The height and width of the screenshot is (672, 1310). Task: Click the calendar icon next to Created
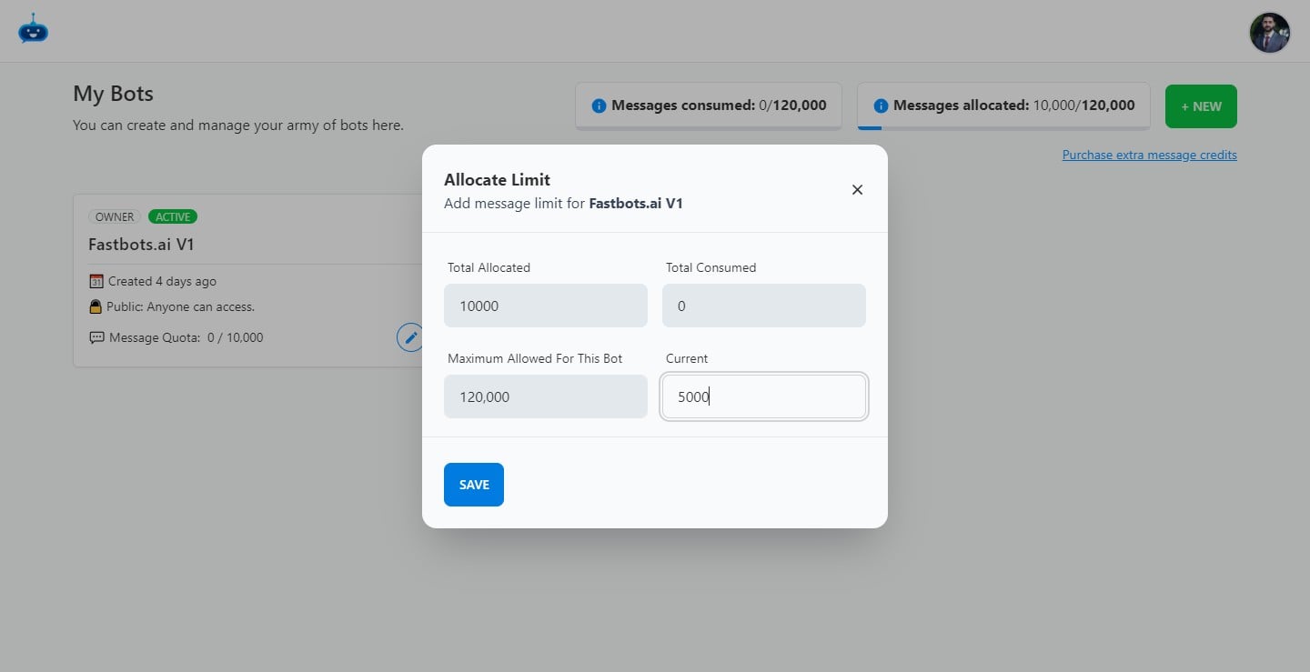tap(96, 281)
